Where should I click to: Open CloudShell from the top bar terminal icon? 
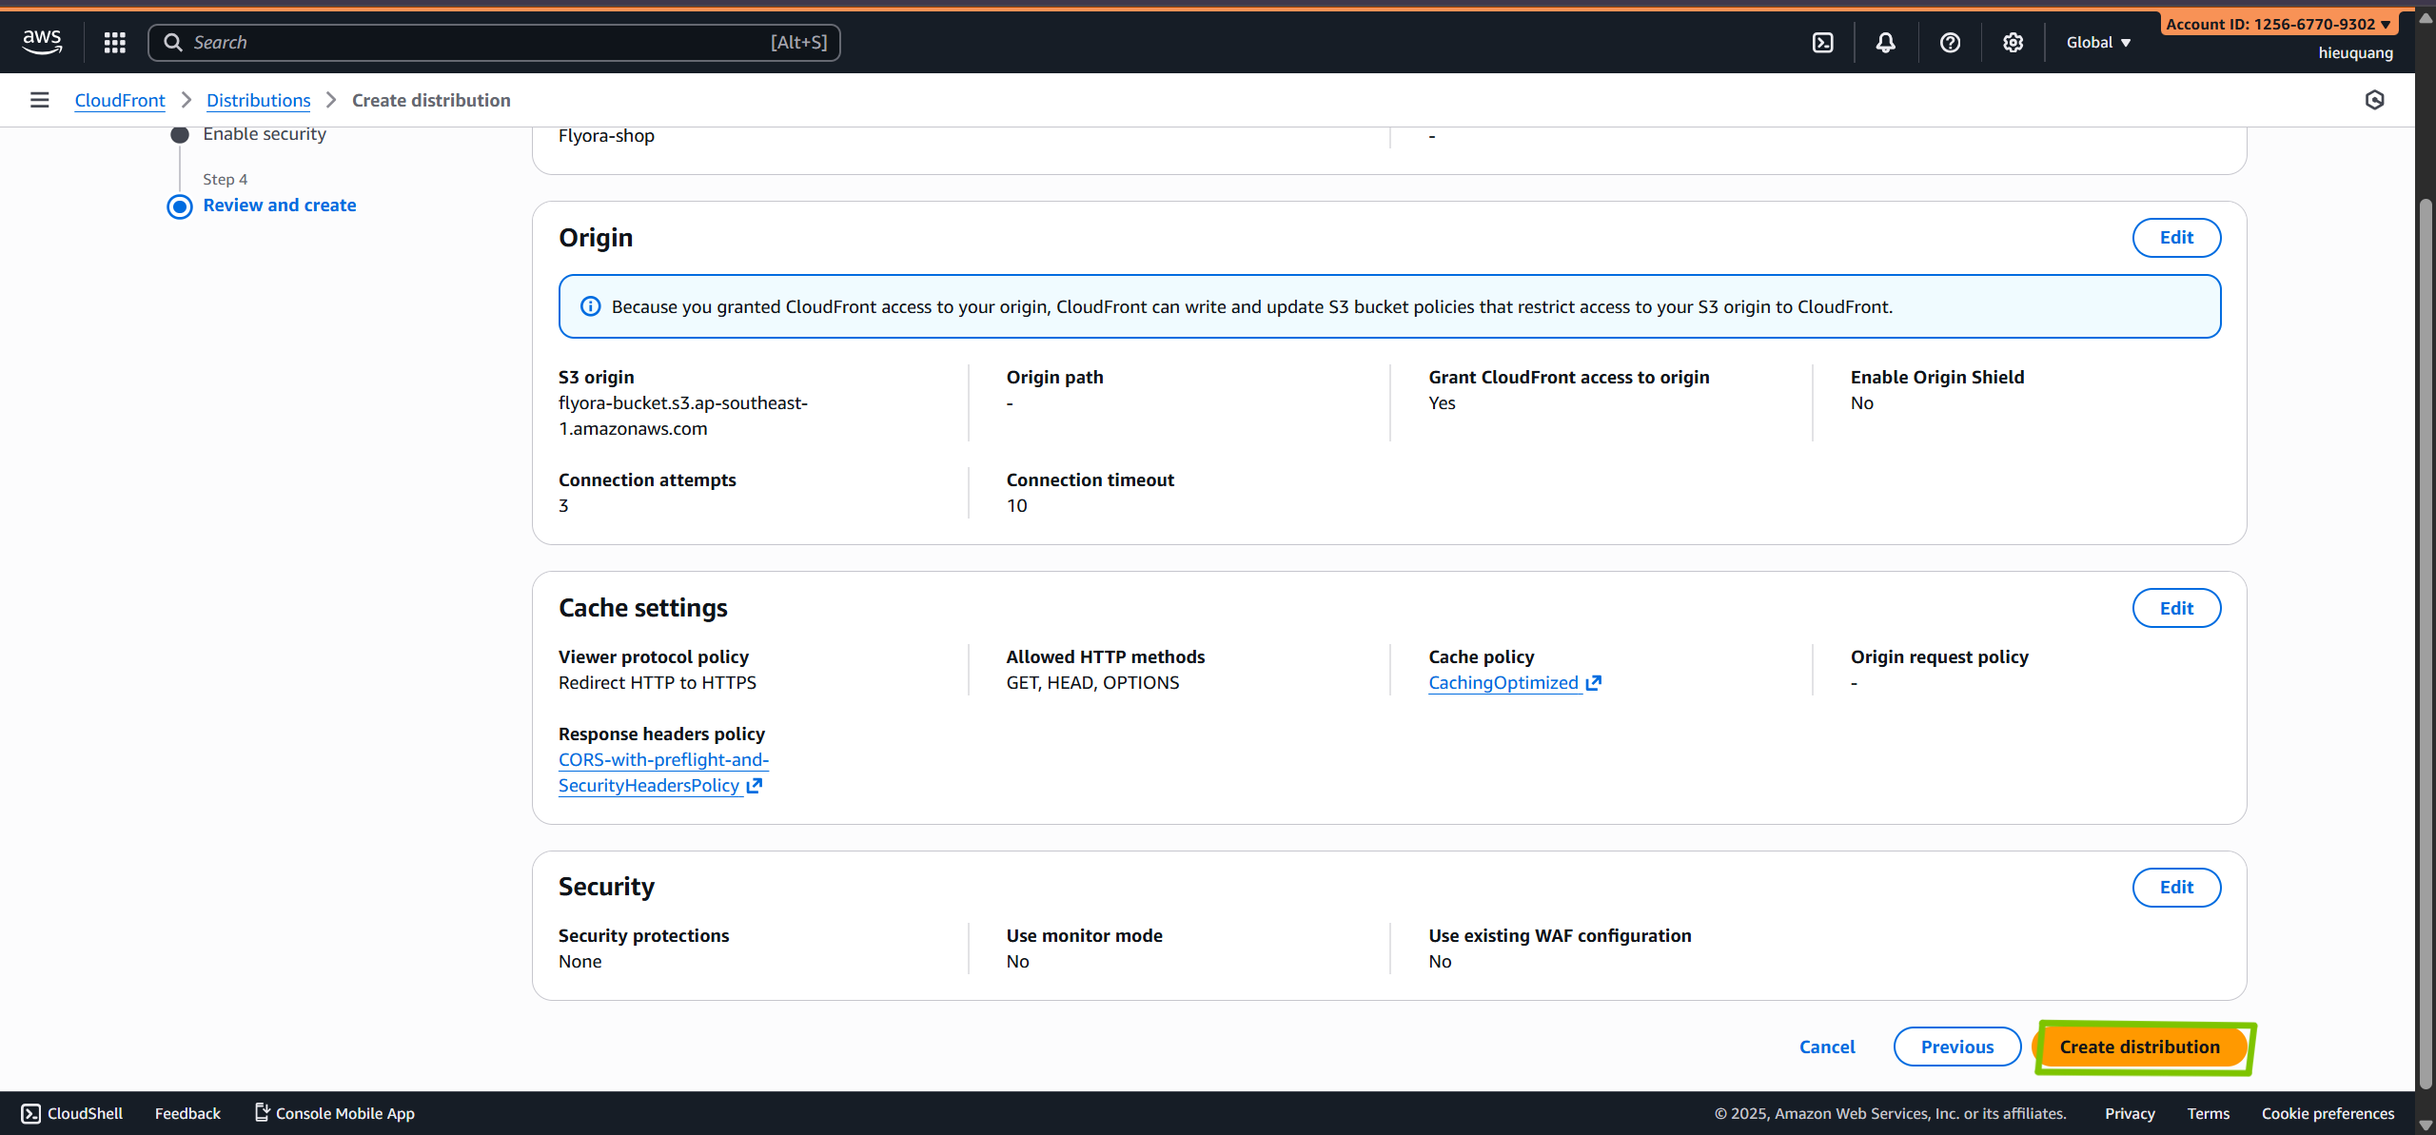[x=1822, y=42]
